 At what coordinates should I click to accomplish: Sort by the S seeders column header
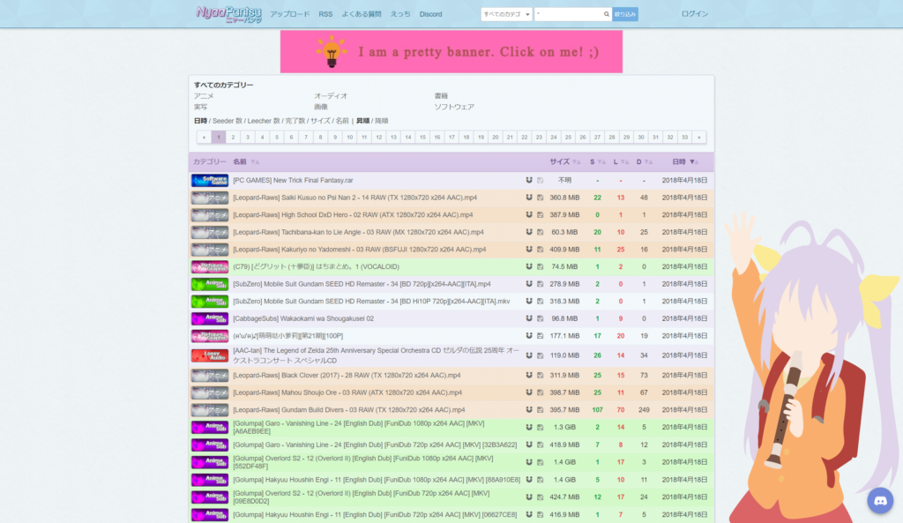(x=592, y=162)
